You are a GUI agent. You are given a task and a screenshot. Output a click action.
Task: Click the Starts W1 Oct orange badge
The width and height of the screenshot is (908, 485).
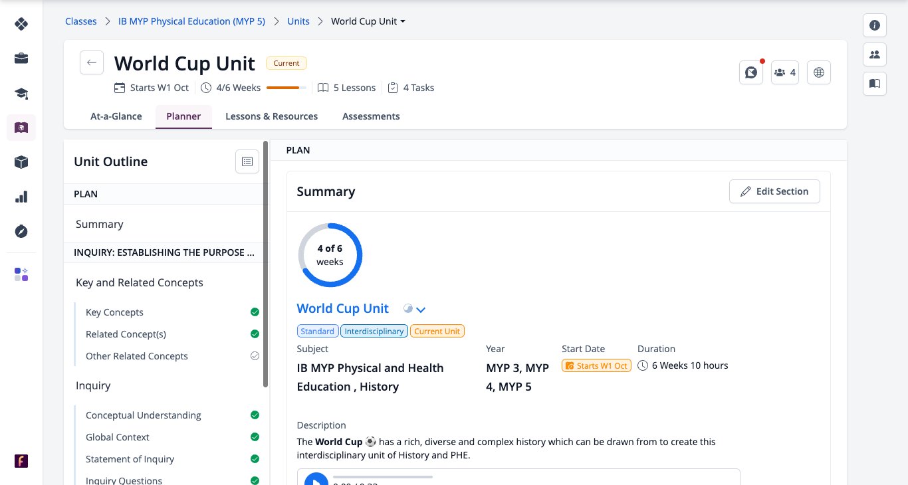596,365
